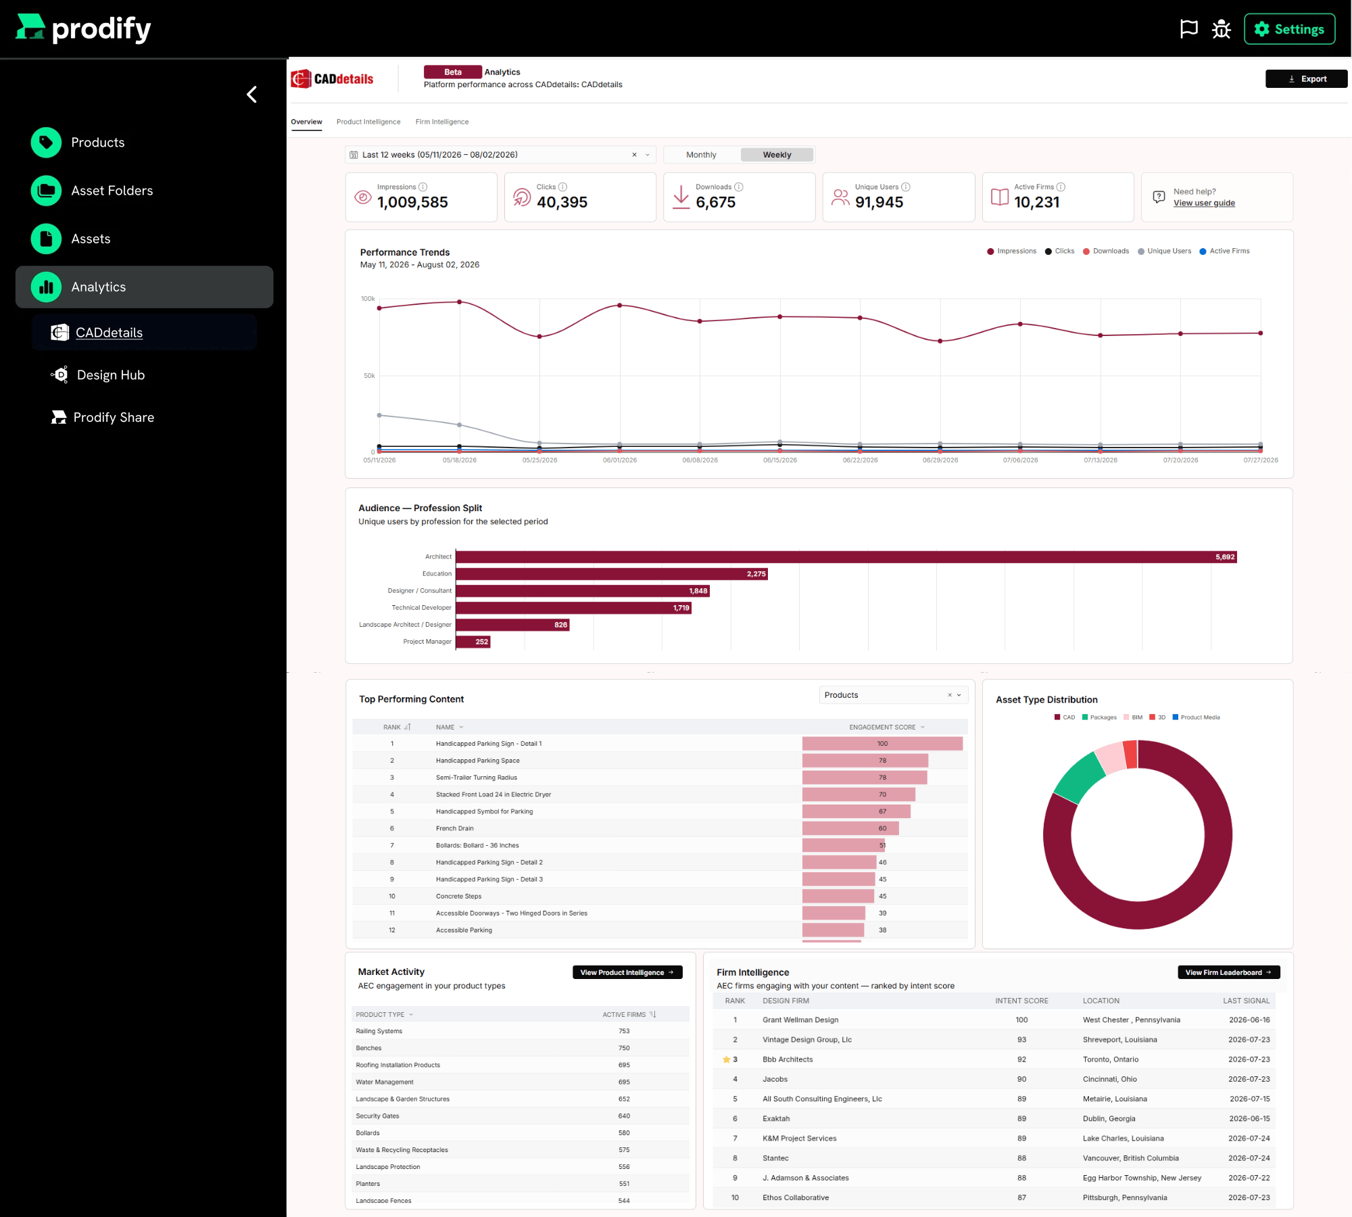
Task: Click the 3D legend color swatch
Action: pyautogui.click(x=1152, y=717)
